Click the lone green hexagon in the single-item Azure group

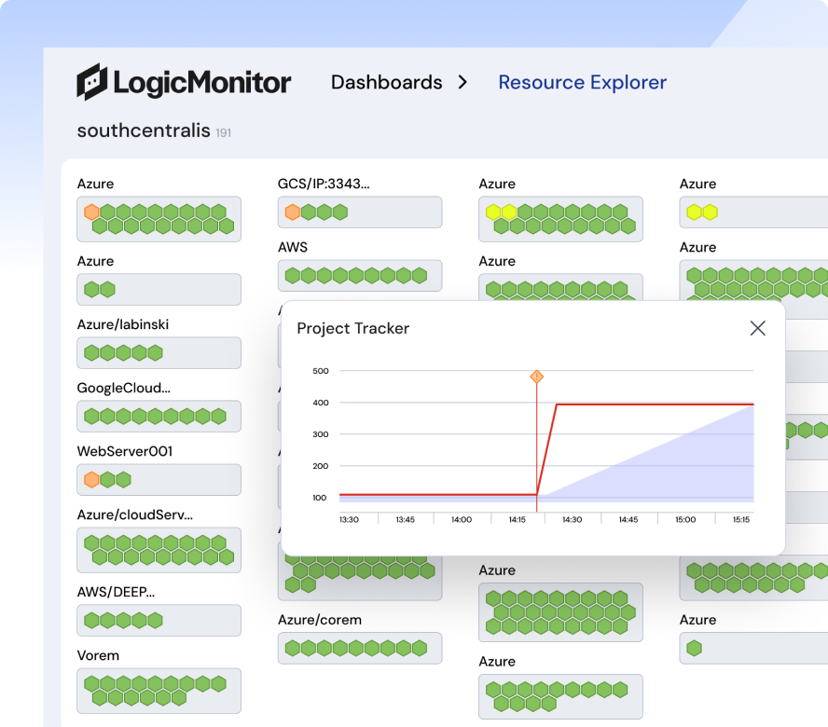point(695,649)
